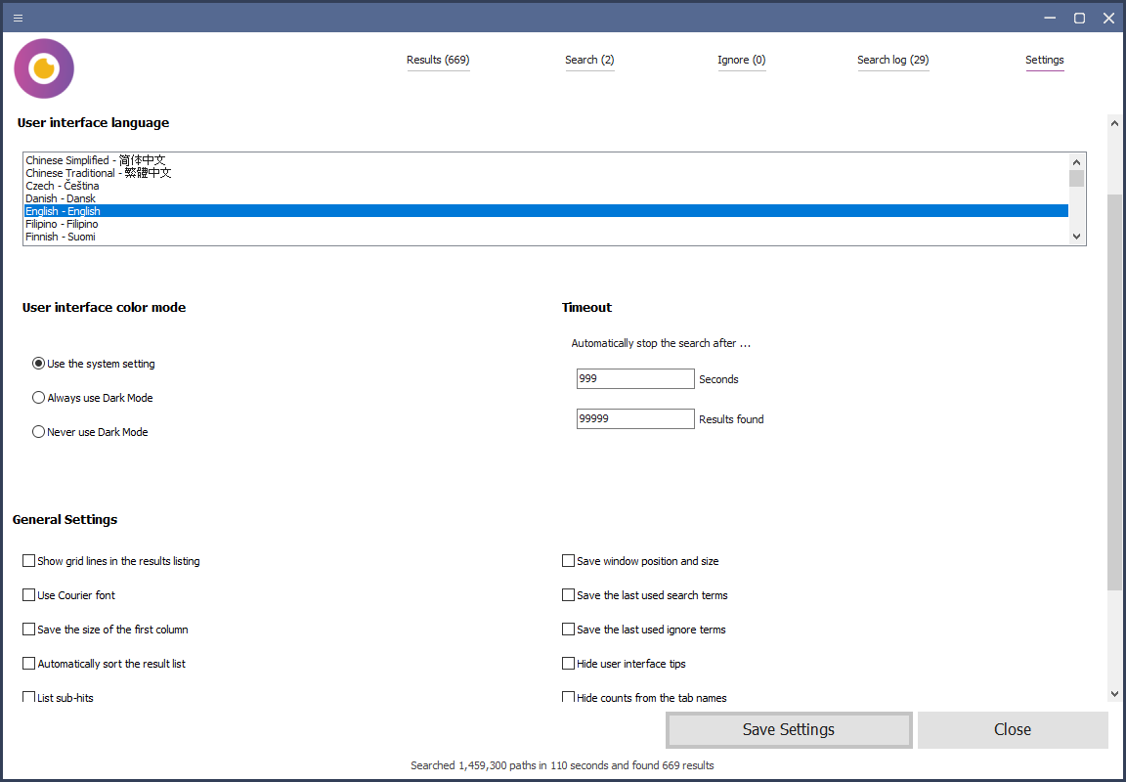Select the Settings tab
This screenshot has width=1126, height=782.
[x=1044, y=60]
